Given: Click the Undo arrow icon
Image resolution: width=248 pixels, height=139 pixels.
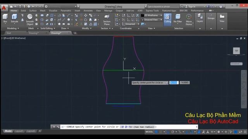Looking at the screenshot, I should point(33,7).
